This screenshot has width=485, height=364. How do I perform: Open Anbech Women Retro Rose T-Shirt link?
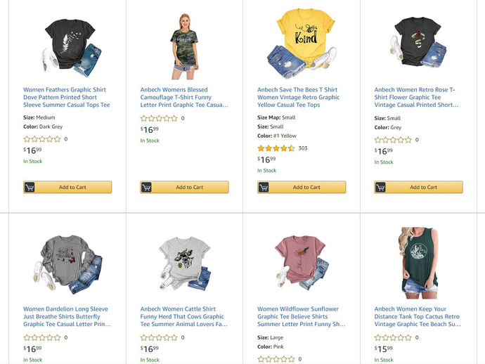(x=415, y=97)
